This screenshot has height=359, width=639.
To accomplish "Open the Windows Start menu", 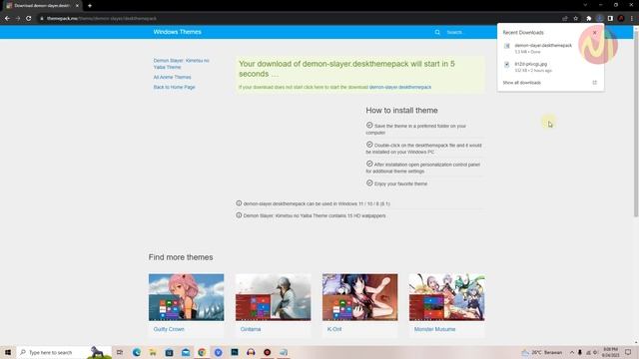I will click(x=8, y=352).
